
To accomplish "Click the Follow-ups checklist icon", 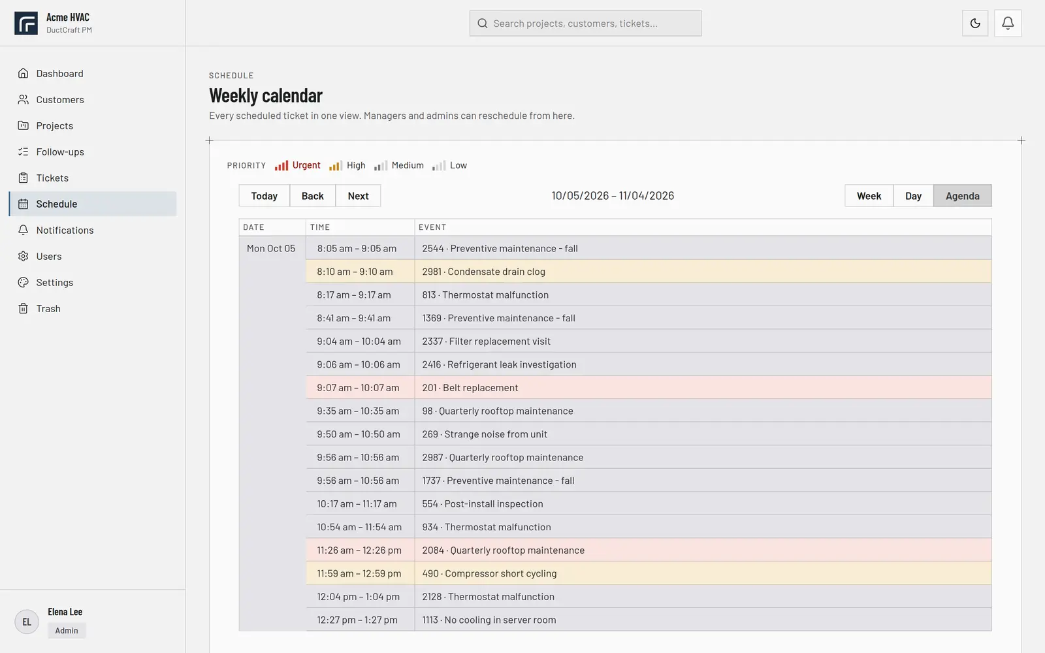I will coord(24,151).
